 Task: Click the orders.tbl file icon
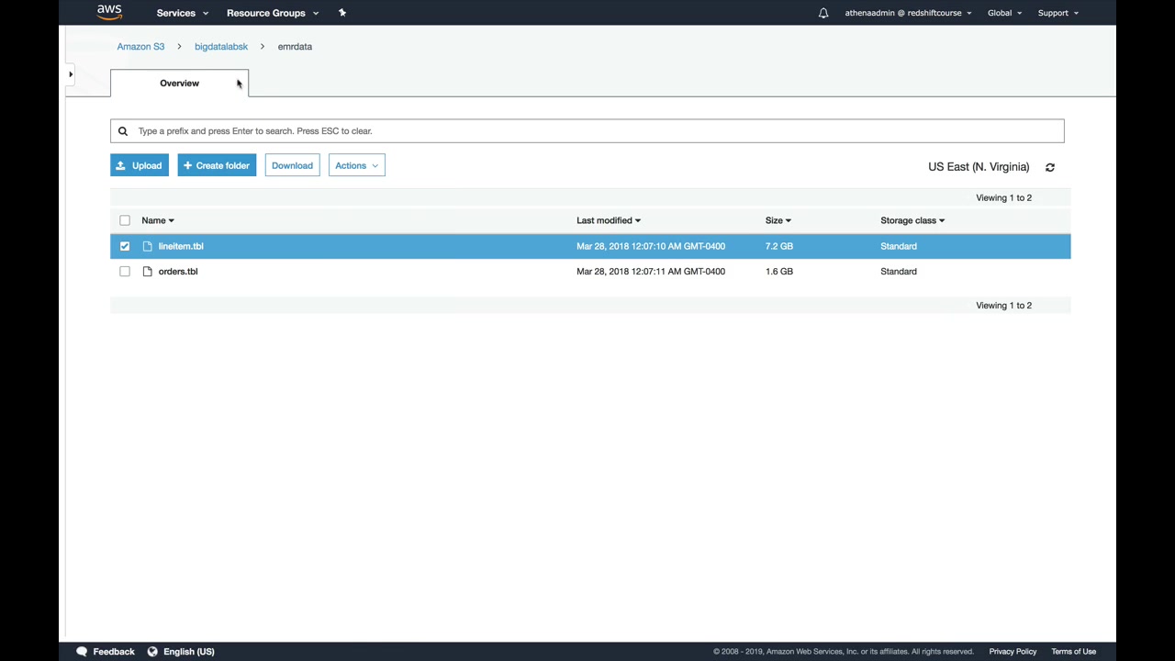pyautogui.click(x=147, y=272)
